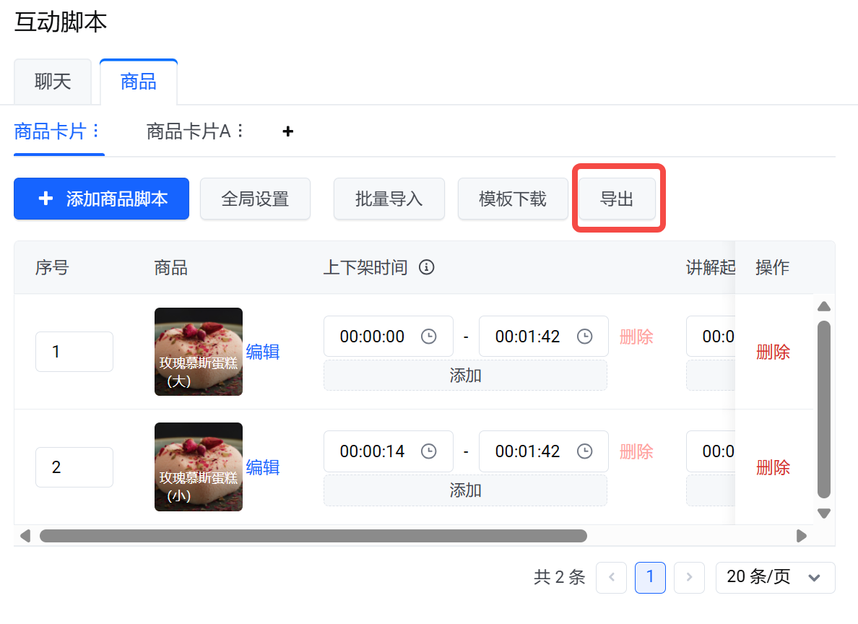Click the clock icon in row 1's 00:01:42 field
The height and width of the screenshot is (624, 858).
[585, 336]
